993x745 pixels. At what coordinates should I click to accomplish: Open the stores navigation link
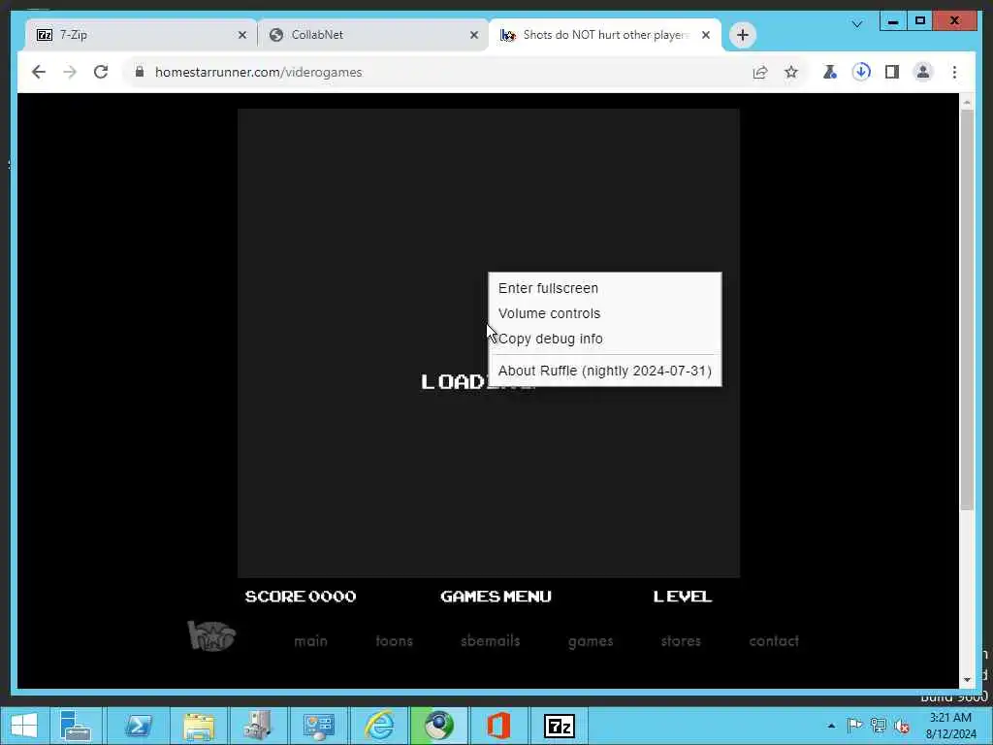tap(681, 641)
